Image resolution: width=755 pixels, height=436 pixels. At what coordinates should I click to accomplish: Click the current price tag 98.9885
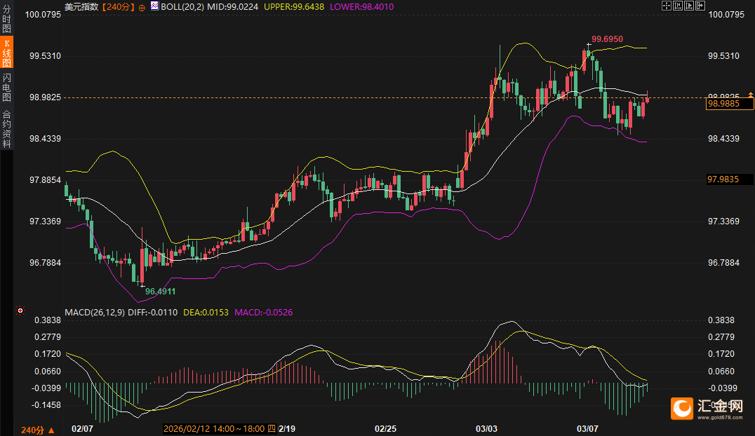[729, 104]
